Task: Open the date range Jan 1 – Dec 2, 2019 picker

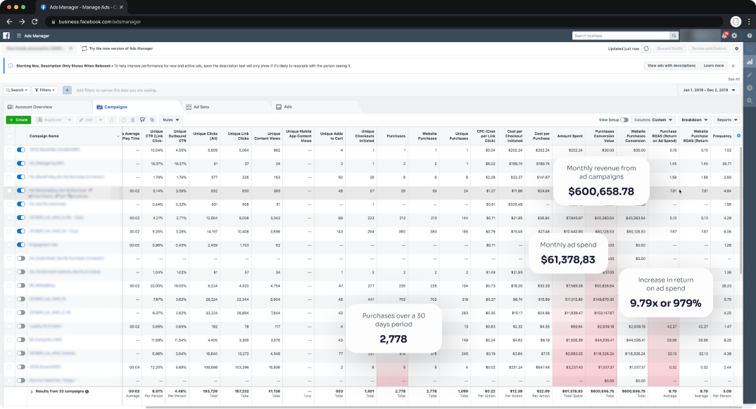Action: click(x=709, y=90)
